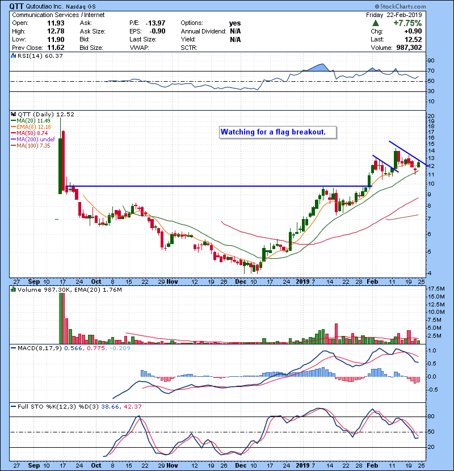Click the 'Volume 987.30K, EMA(20) 1.76M' label

tap(70, 289)
